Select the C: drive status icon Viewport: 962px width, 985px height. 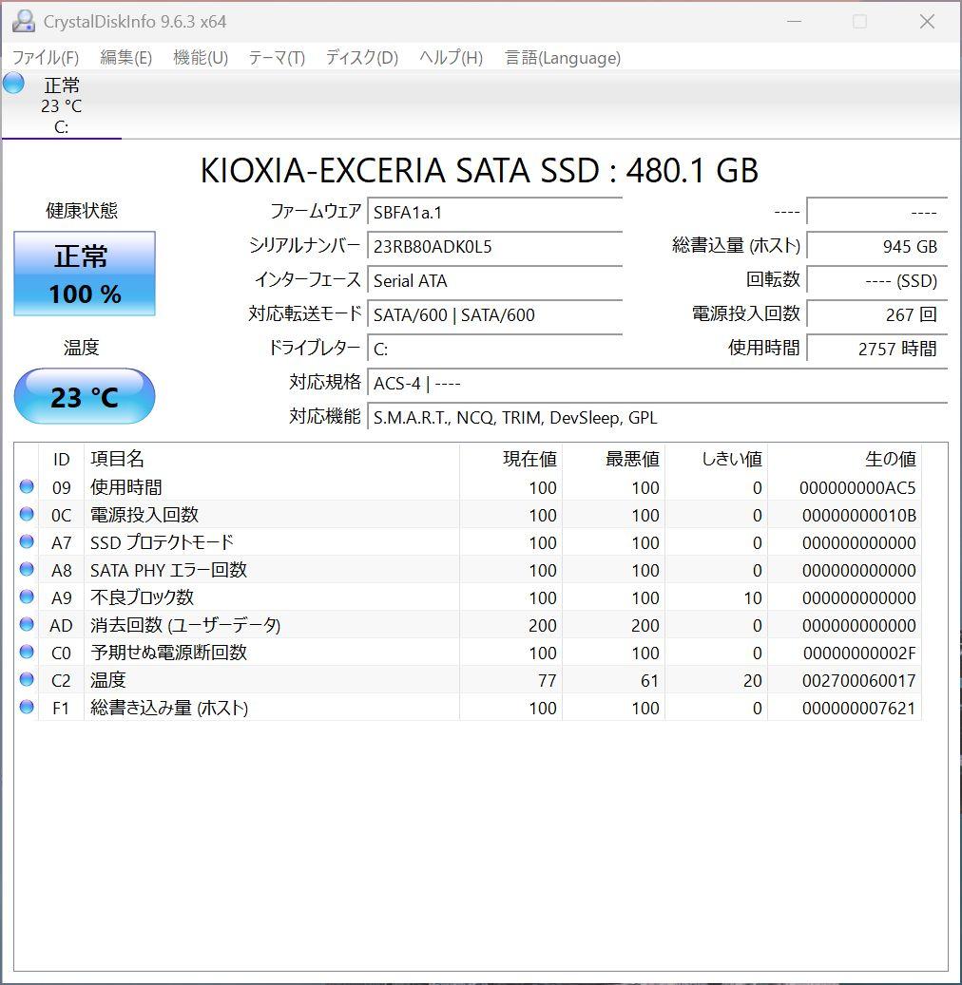[13, 85]
